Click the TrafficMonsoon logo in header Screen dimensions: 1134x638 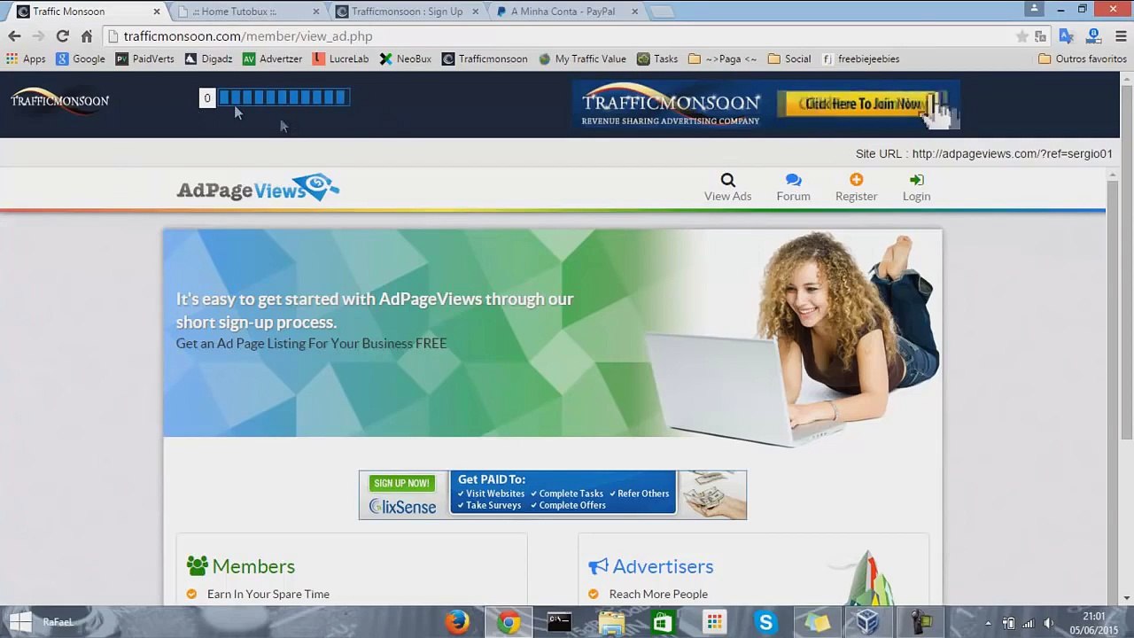(x=59, y=99)
